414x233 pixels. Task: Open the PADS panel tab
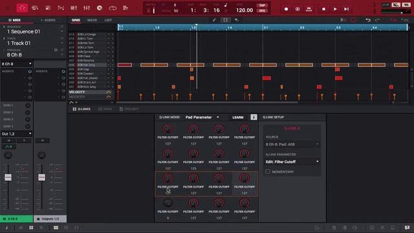[x=105, y=109]
